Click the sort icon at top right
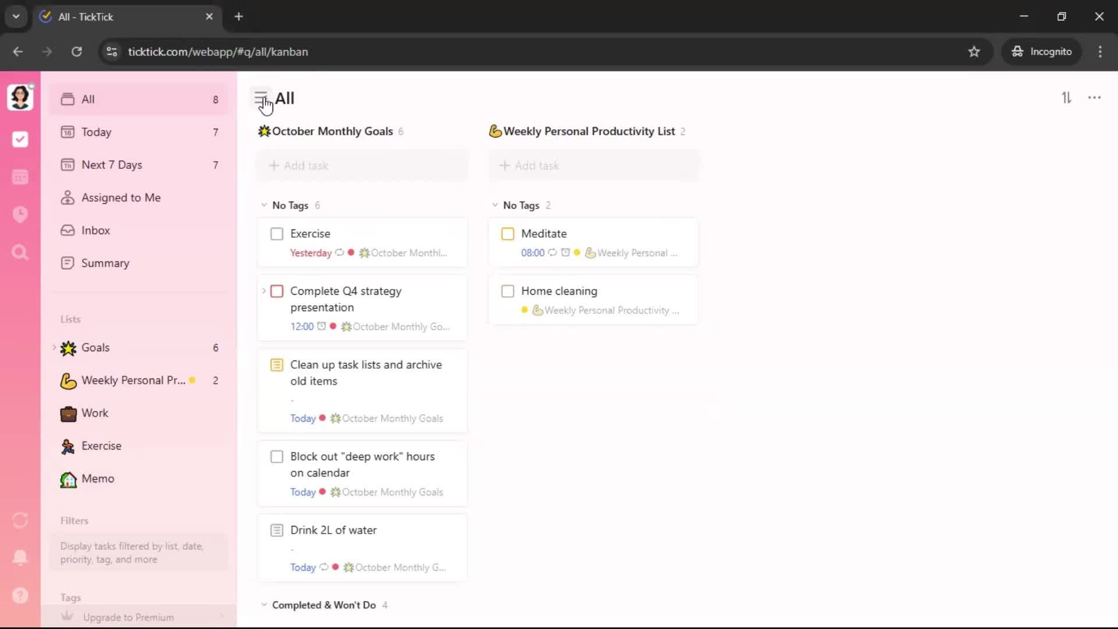 coord(1066,98)
